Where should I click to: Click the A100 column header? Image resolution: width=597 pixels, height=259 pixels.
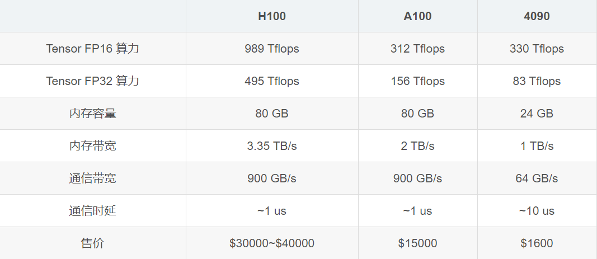pos(417,16)
